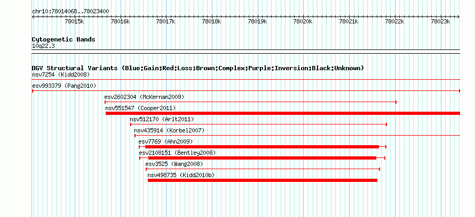Select the thick nsv551547 red bar
This screenshot has height=217, width=475.
coord(283,113)
